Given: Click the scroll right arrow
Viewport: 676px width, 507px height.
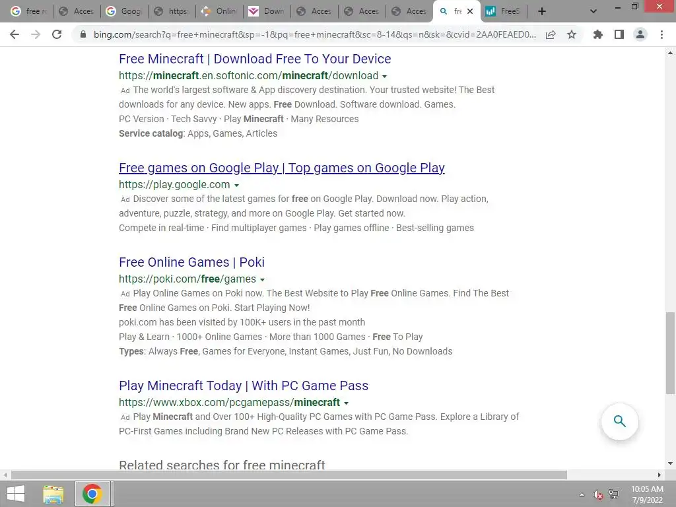Looking at the screenshot, I should [659, 475].
